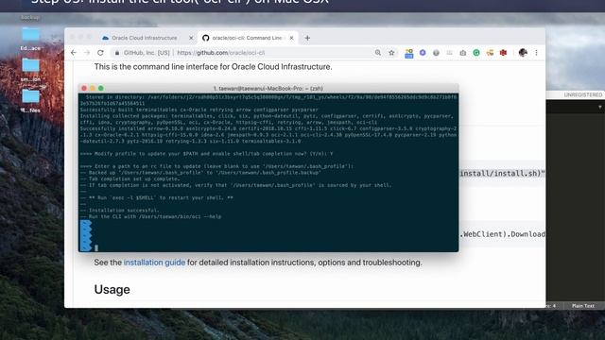Open Plain Text syntax selector in editor
The image size is (605, 340).
pos(583,306)
